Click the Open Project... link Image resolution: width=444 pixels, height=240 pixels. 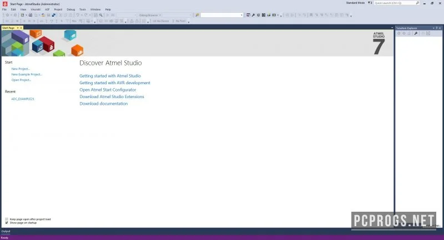tap(21, 80)
